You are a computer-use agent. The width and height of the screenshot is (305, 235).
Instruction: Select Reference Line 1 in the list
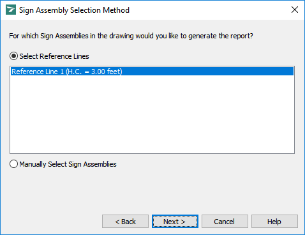tap(152, 72)
